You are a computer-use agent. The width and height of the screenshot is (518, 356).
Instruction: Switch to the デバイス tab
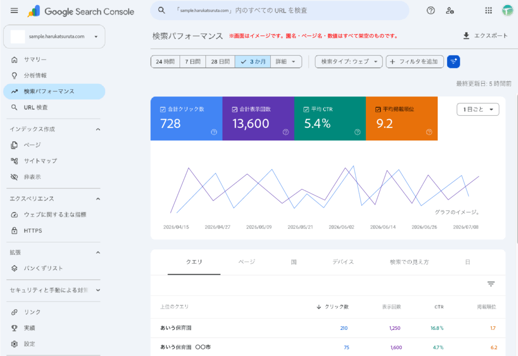click(343, 262)
